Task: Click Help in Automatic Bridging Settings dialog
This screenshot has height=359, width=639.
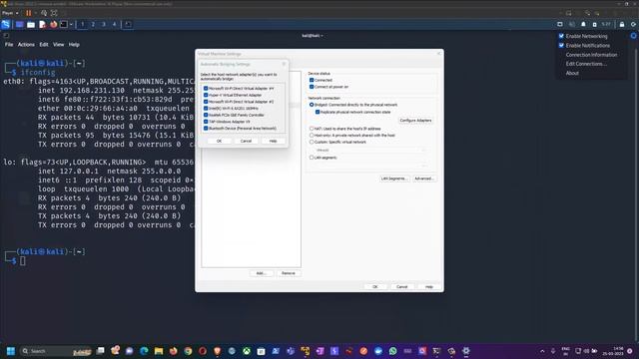Action: tap(273, 141)
